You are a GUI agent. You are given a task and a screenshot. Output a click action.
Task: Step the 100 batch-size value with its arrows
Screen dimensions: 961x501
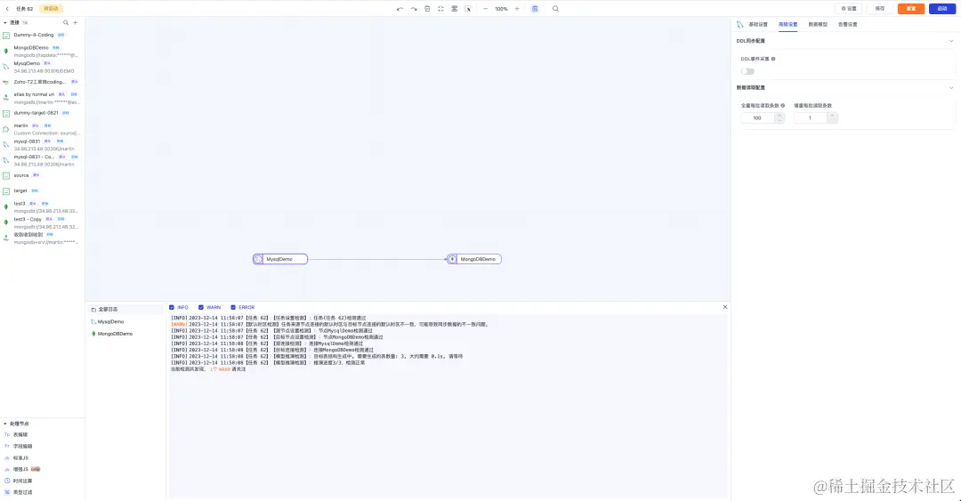point(779,117)
